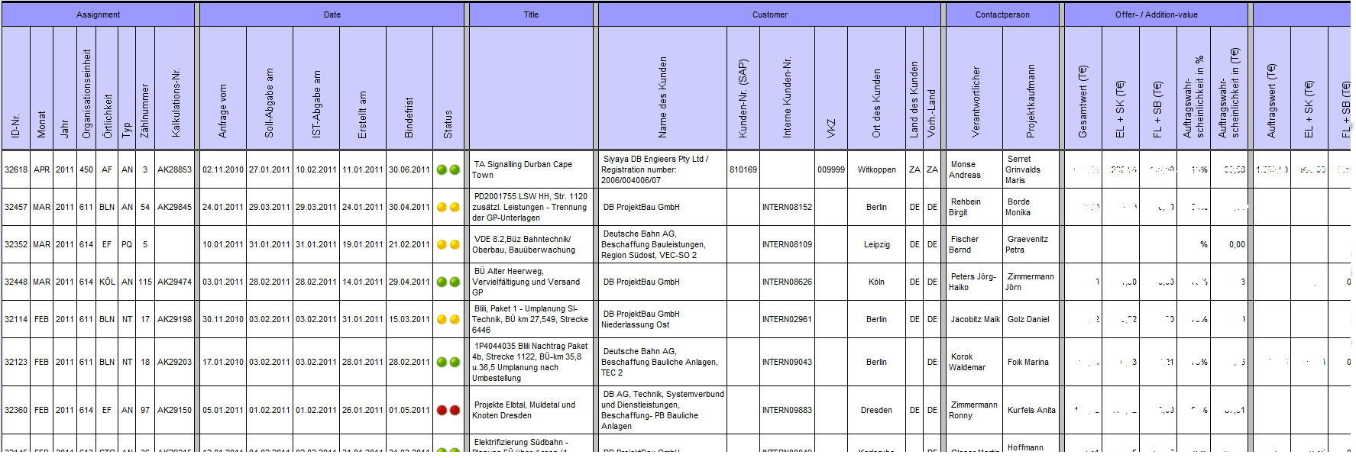Select calculation number AK29474
This screenshot has height=458, width=1356.
(174, 282)
